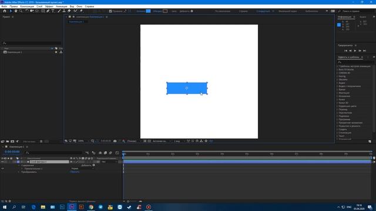376x211 pixels.
Task: Jump to first frame in Preview panel
Action: tap(345, 51)
